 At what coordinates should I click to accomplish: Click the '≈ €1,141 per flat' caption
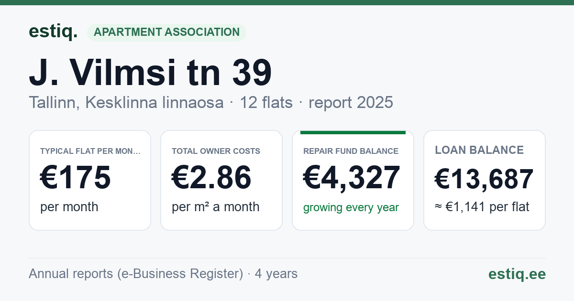(x=482, y=207)
